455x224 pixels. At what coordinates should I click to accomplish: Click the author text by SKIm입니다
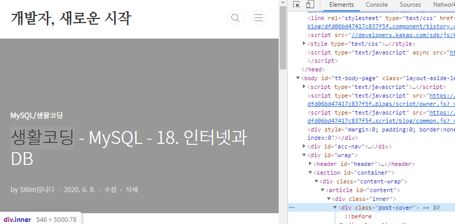(x=32, y=190)
